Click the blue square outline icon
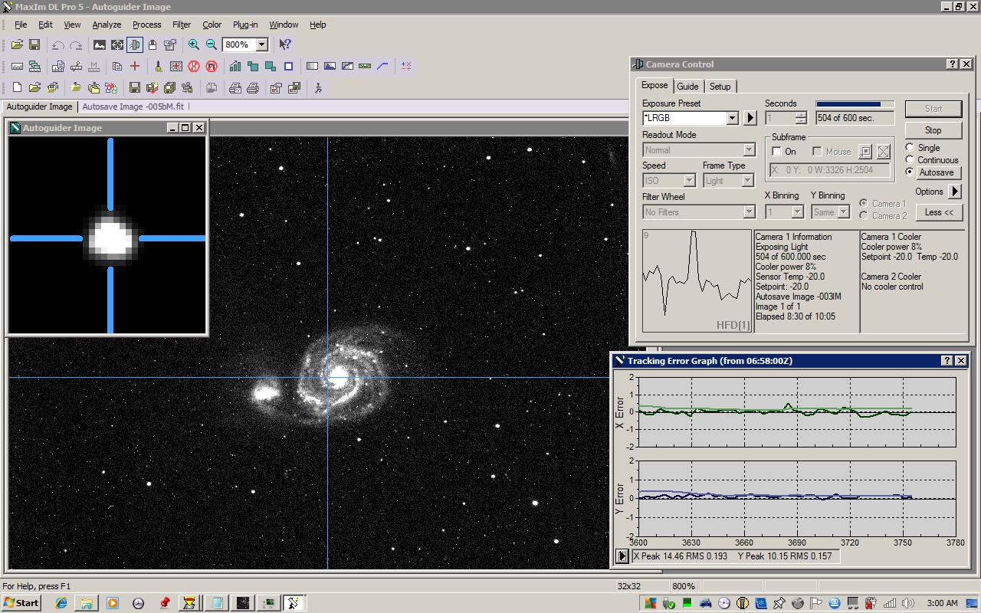Screen dimensions: 981x613 [x=288, y=66]
